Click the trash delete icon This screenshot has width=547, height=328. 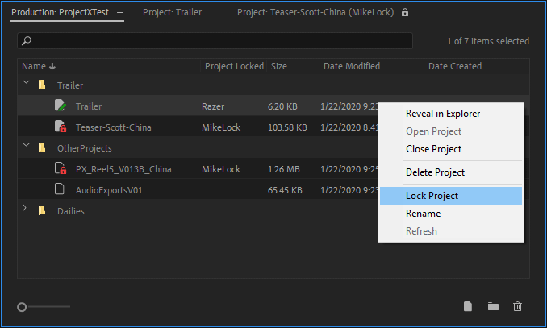[517, 306]
